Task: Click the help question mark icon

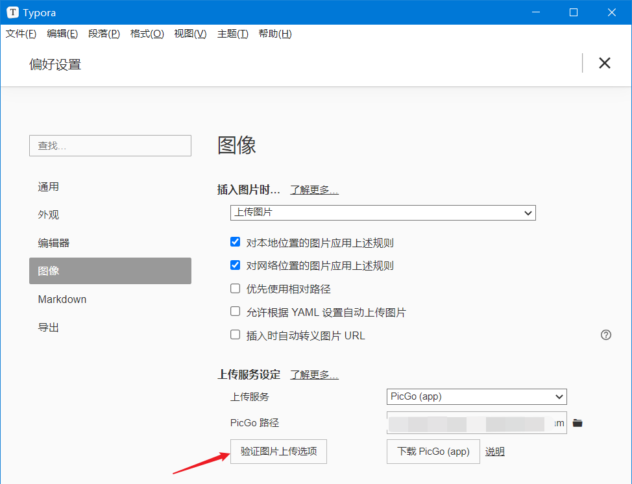Action: 605,335
